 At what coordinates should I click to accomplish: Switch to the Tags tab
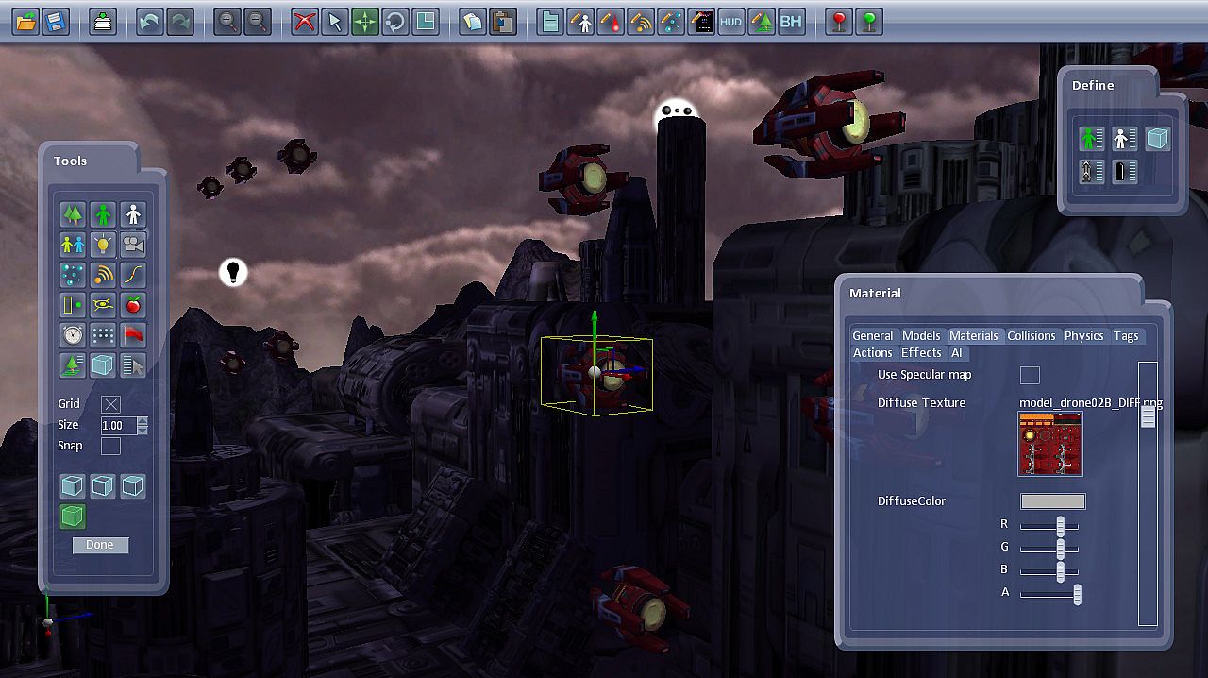1126,335
